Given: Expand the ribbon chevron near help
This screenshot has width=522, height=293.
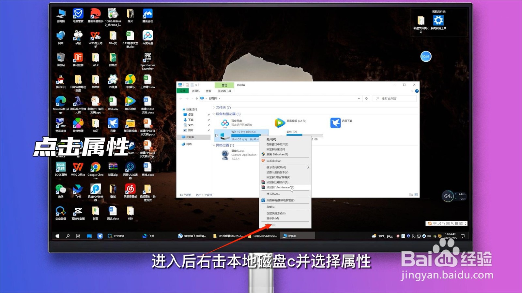Looking at the screenshot, I should coord(412,91).
